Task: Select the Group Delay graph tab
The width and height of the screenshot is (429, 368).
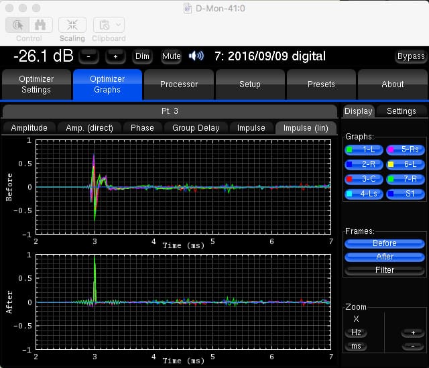Action: click(x=196, y=128)
